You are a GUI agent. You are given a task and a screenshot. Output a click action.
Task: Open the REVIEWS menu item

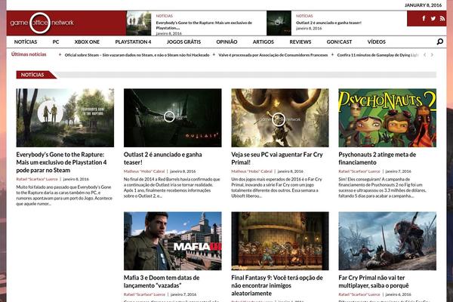pyautogui.click(x=300, y=42)
